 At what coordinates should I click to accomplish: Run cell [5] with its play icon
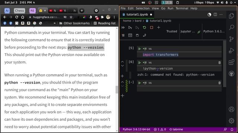(139, 49)
